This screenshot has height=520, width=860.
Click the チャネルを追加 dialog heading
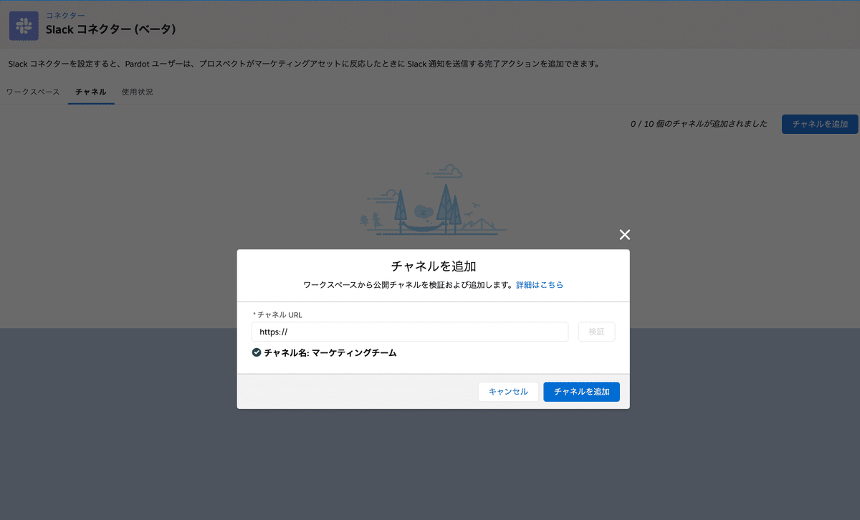(x=434, y=266)
